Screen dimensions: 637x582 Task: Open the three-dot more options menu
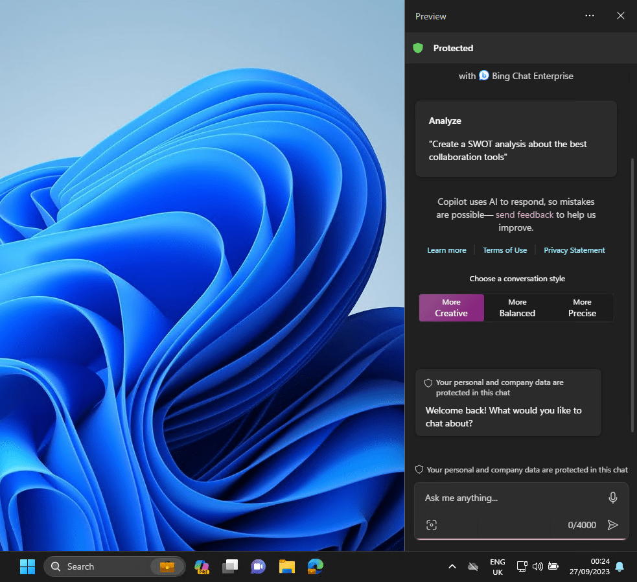589,16
